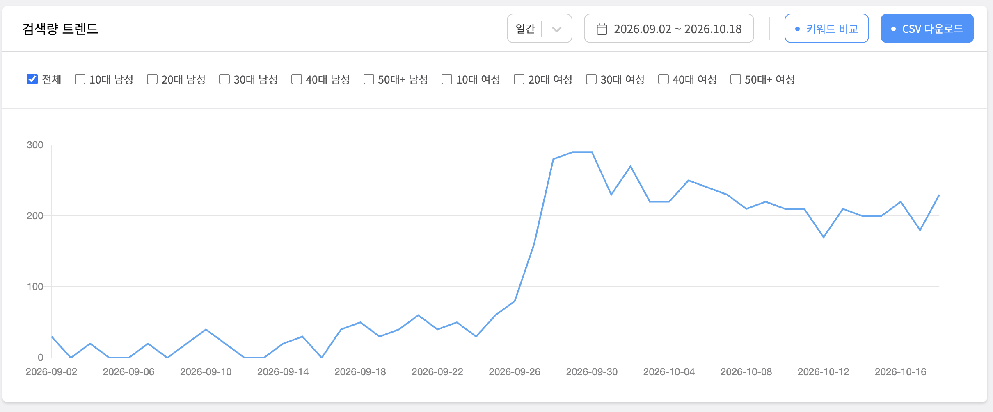The height and width of the screenshot is (412, 993).
Task: Enable the 50대+ 남성 checkbox
Action: tap(369, 79)
